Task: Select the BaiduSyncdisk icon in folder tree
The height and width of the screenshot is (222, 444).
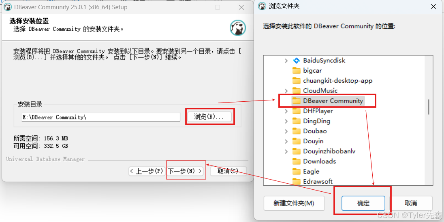Action: click(x=297, y=61)
